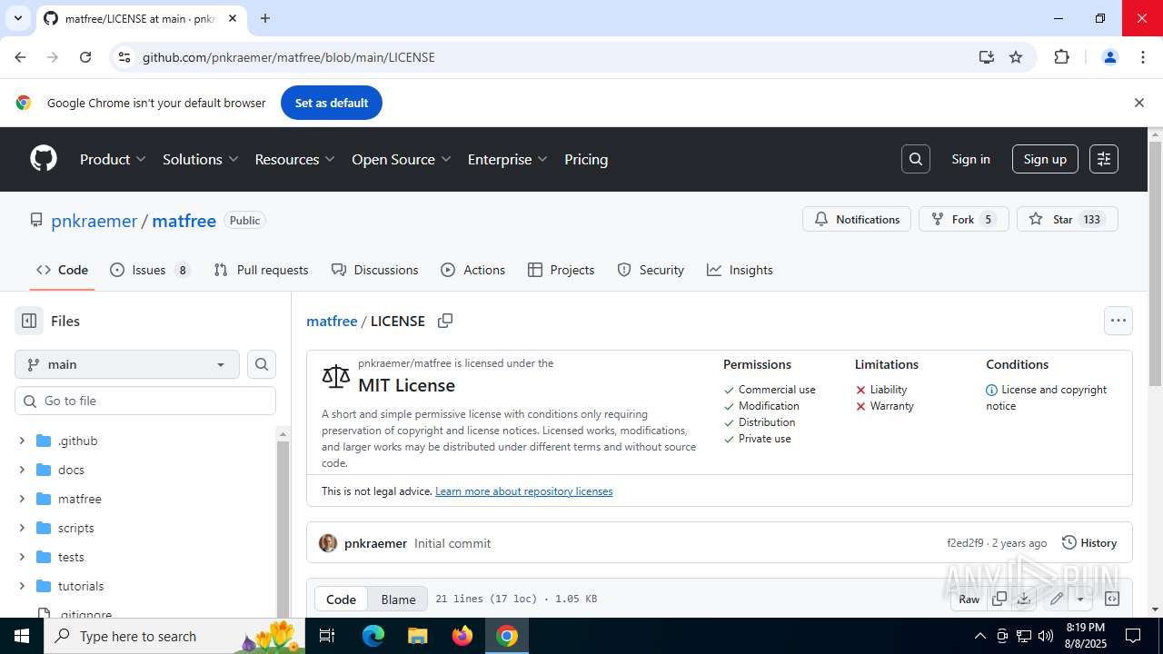
Task: Open the notifications center icon in tray
Action: point(1133,636)
